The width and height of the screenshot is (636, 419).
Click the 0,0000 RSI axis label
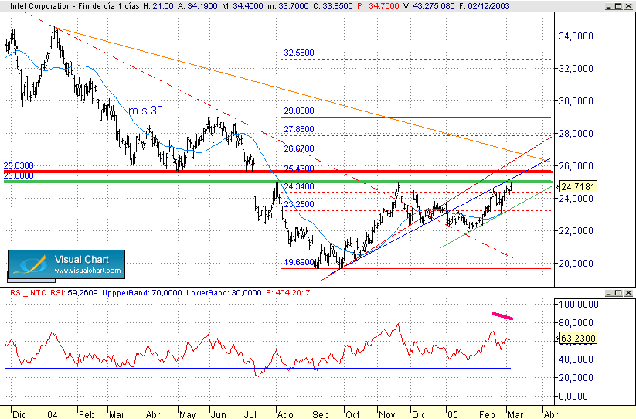[573, 397]
